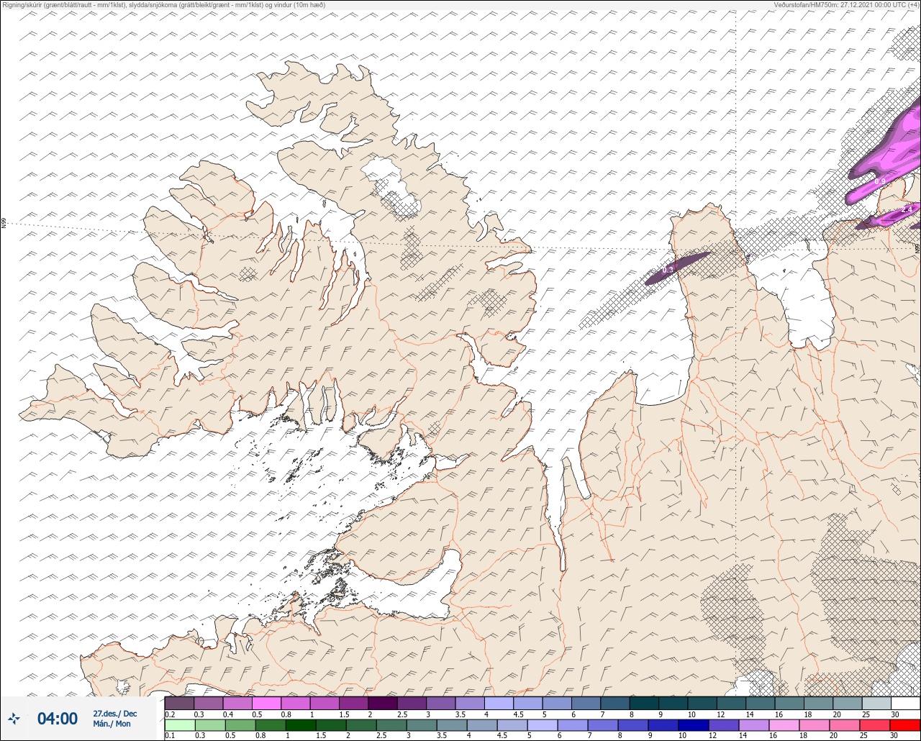Click the 04:00 forecast time label
The height and width of the screenshot is (741, 921).
(58, 718)
